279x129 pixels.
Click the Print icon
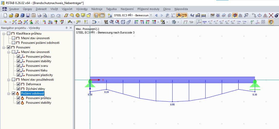pos(39,15)
